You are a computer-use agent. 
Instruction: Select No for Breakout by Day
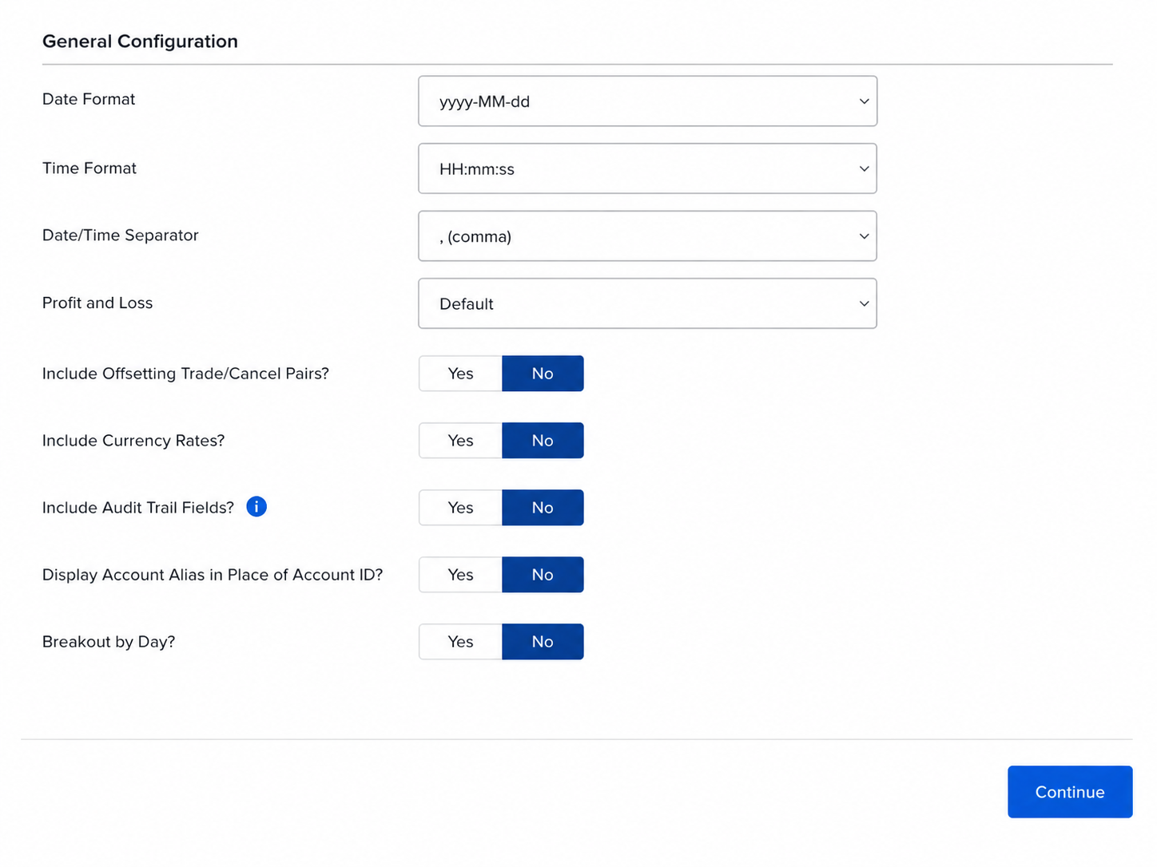[x=543, y=642]
